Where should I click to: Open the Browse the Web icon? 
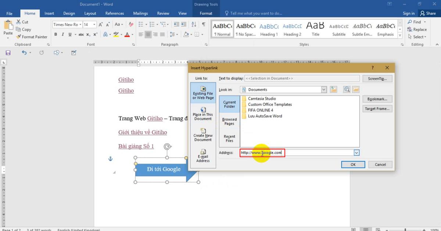coord(346,89)
